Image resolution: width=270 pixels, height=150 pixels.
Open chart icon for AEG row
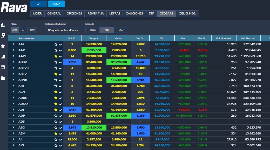(60, 128)
